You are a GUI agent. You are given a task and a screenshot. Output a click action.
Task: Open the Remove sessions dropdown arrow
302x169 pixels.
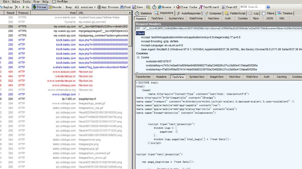click(19, 7)
